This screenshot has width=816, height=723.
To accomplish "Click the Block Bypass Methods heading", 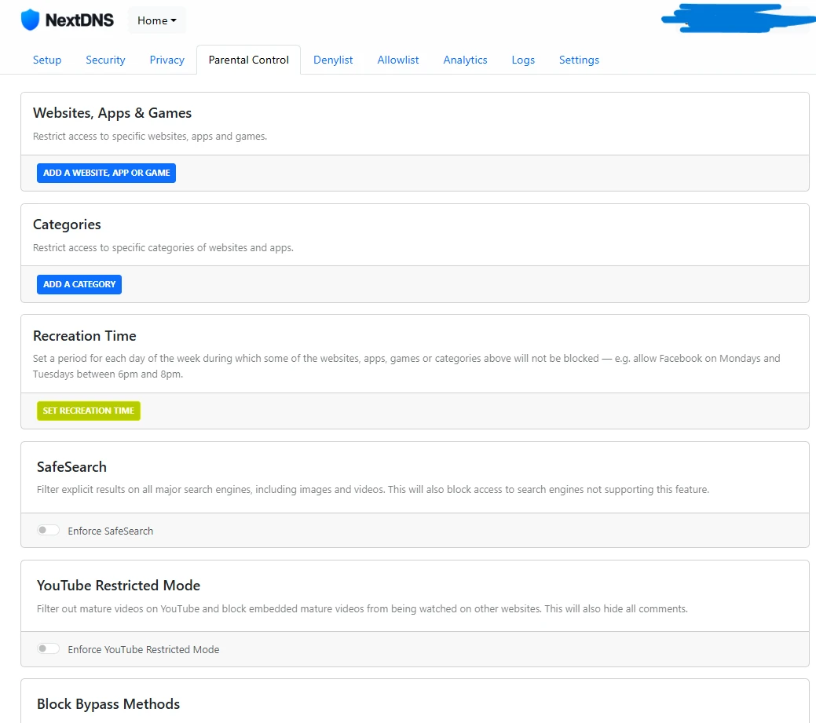I will pos(108,704).
